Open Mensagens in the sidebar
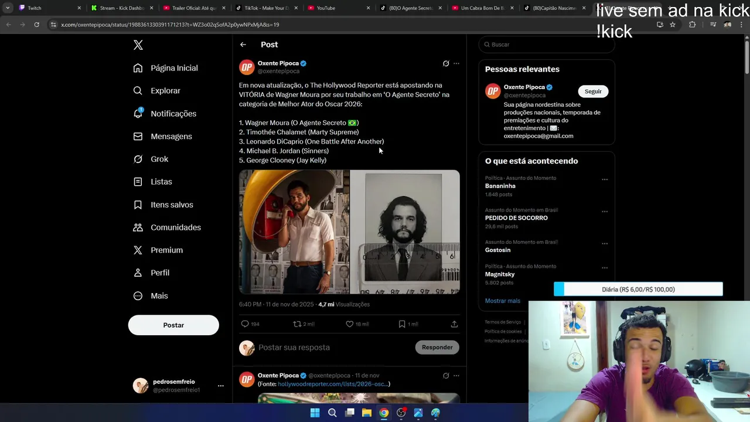 pyautogui.click(x=162, y=137)
